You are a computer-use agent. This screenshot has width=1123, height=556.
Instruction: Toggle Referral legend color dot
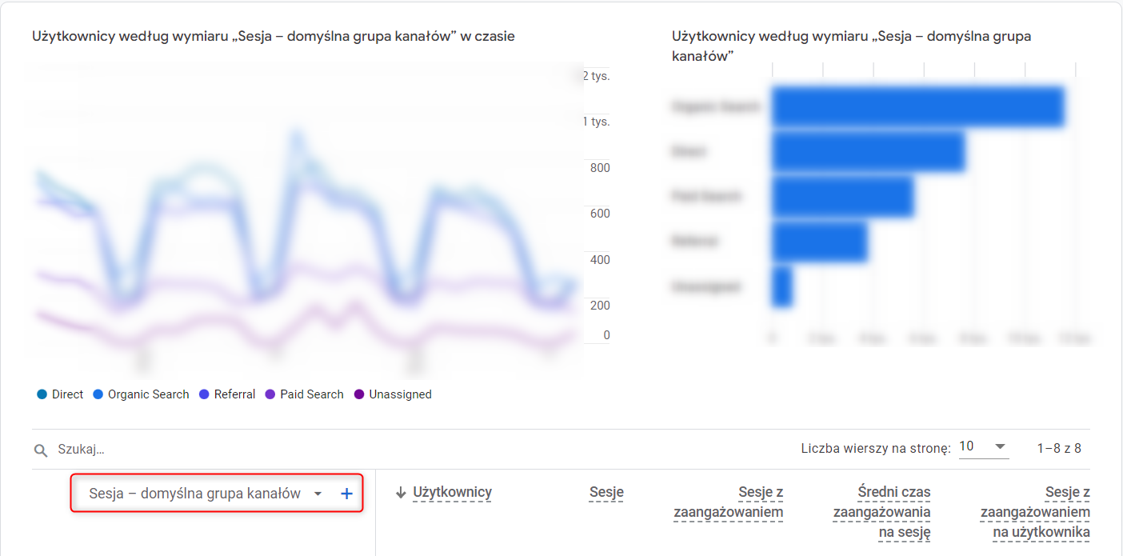point(204,394)
